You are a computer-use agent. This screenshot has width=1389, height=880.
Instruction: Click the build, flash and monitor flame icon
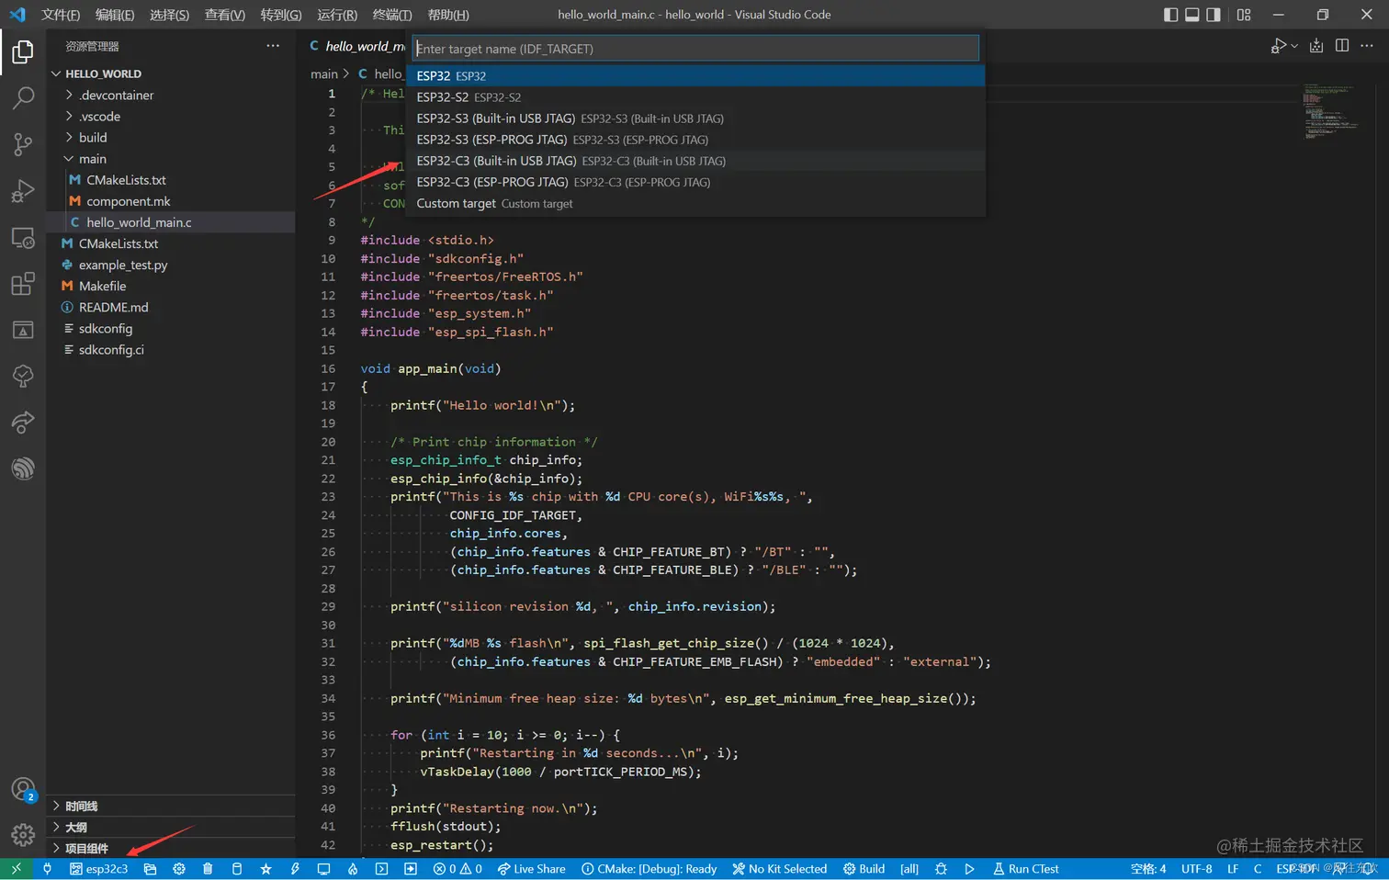click(353, 869)
